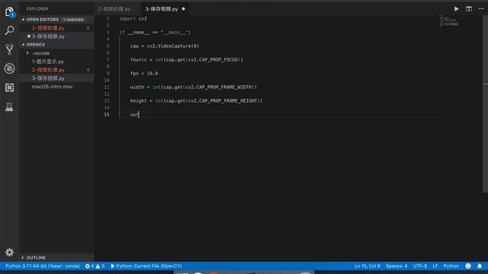Collapse the OPENCV folder section
This screenshot has width=488, height=274.
tap(57, 45)
